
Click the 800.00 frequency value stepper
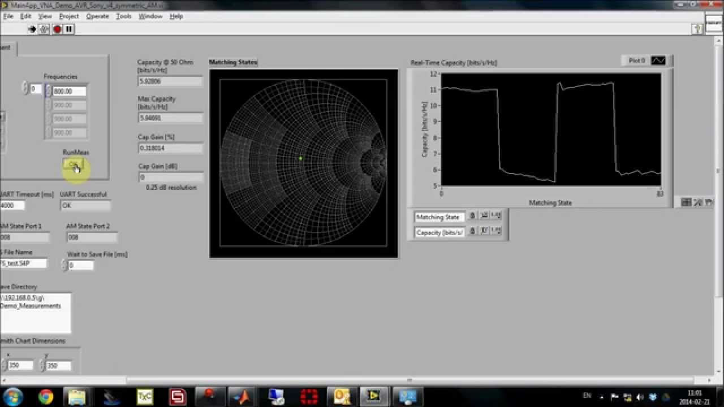(49, 90)
